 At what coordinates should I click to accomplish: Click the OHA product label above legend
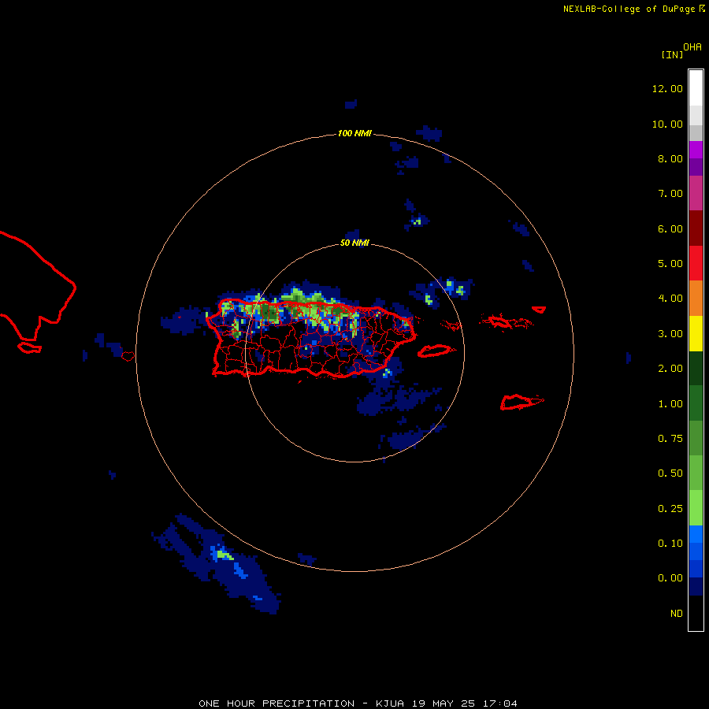(x=692, y=47)
